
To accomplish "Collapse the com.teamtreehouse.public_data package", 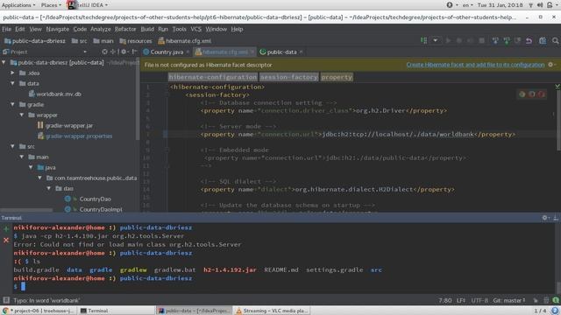I will [x=40, y=178].
